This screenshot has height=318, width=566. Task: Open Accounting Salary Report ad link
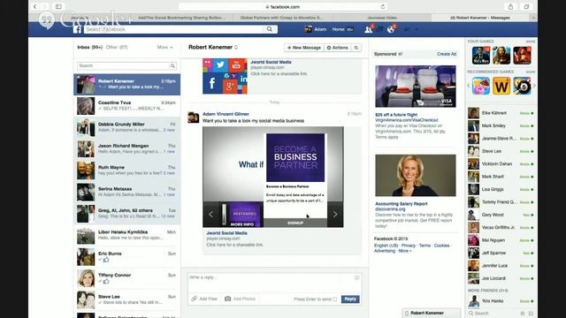point(401,204)
